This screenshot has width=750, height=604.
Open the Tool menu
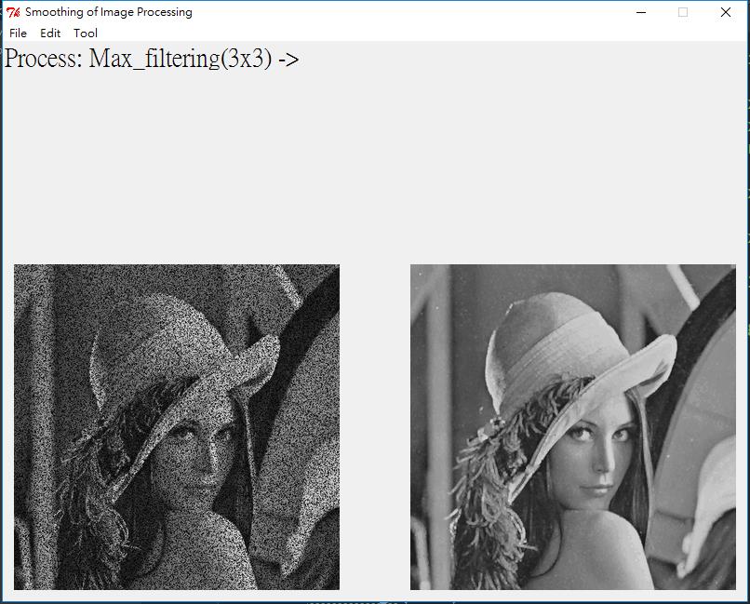click(x=86, y=33)
